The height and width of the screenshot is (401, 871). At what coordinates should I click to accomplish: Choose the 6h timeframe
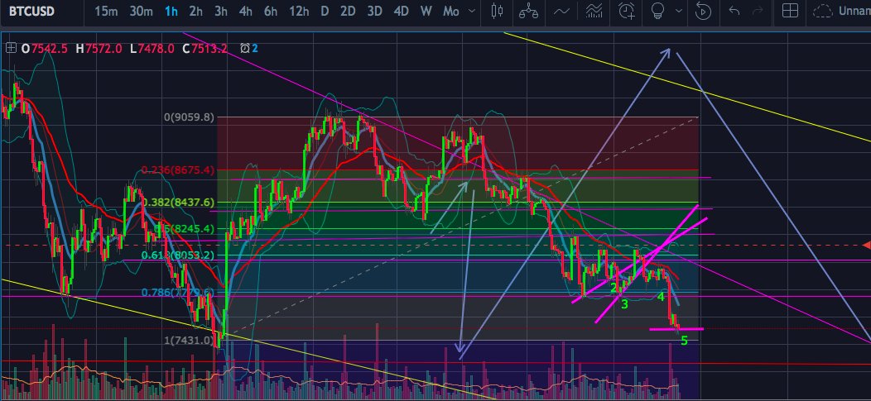pyautogui.click(x=271, y=11)
